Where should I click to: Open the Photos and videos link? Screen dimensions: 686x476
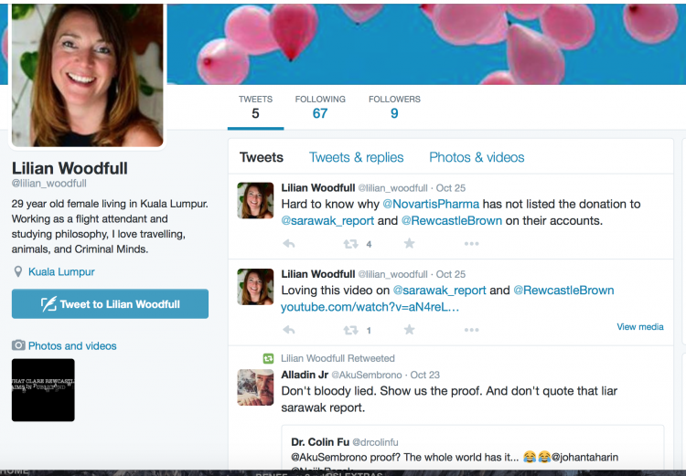tap(72, 345)
